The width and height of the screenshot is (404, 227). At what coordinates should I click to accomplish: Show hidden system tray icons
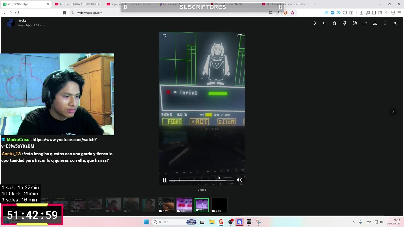point(354,222)
